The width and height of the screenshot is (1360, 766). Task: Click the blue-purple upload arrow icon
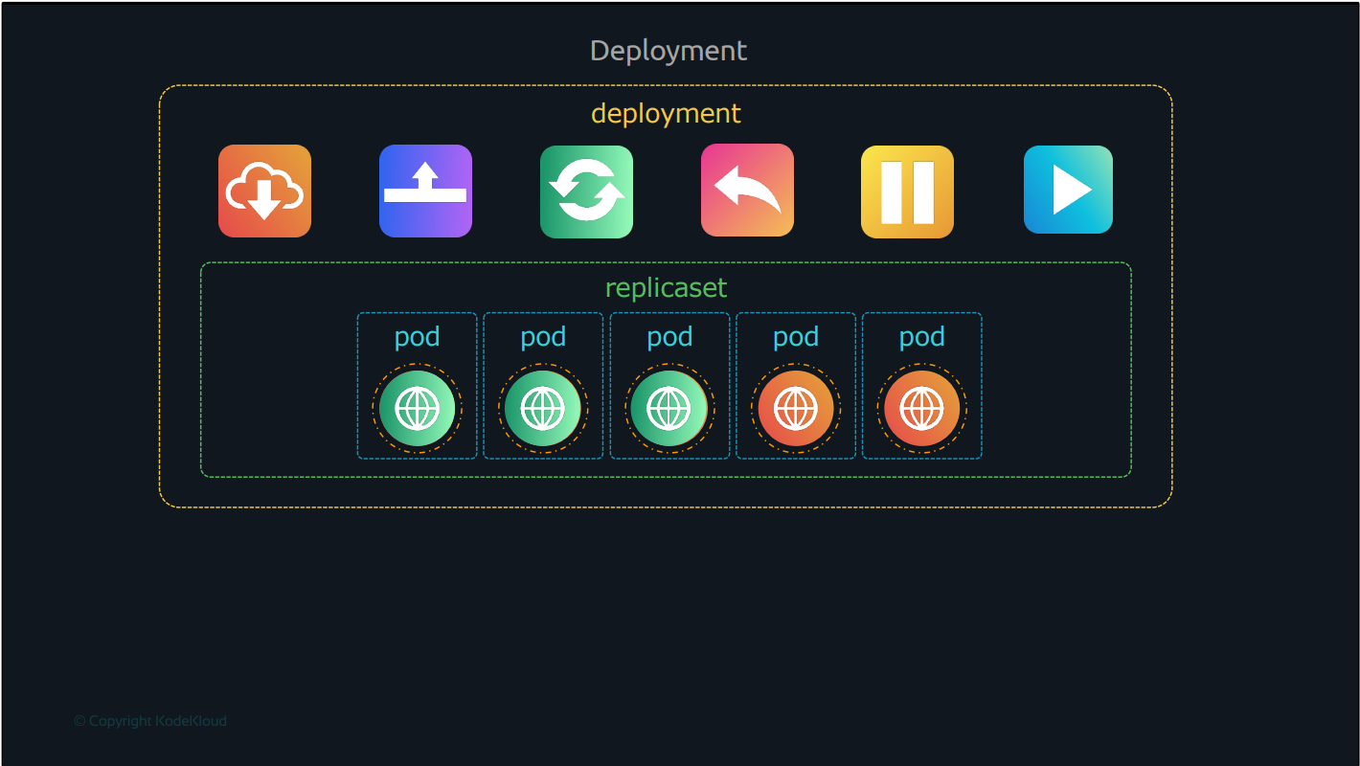pos(425,191)
